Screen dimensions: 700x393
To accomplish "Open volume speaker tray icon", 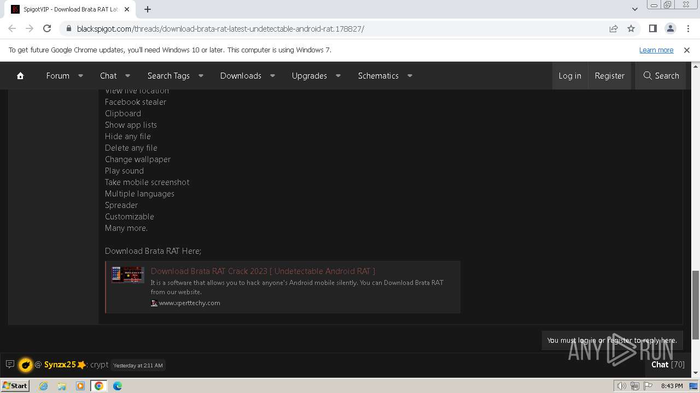I will [622, 386].
